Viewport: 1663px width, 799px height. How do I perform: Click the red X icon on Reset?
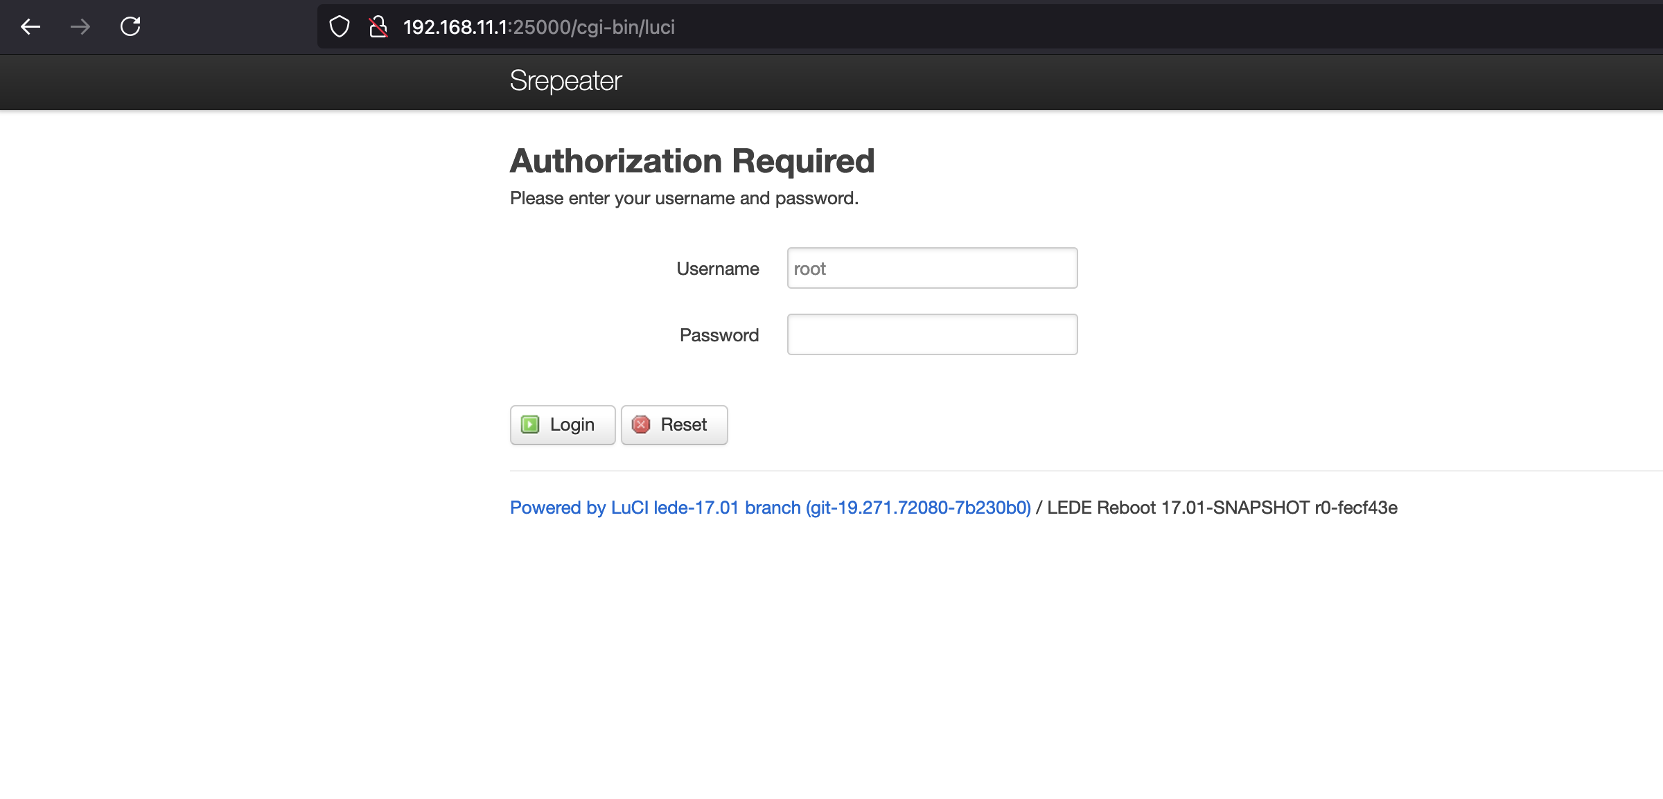point(641,424)
